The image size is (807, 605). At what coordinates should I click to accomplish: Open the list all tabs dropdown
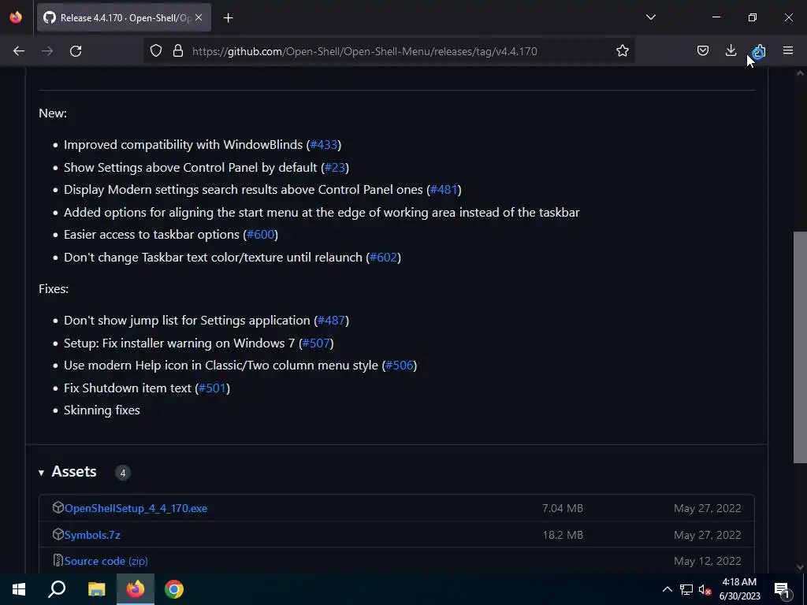650,17
